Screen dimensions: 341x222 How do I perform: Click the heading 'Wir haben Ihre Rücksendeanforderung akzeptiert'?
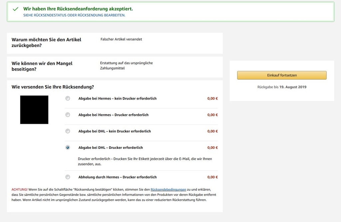pyautogui.click(x=78, y=9)
